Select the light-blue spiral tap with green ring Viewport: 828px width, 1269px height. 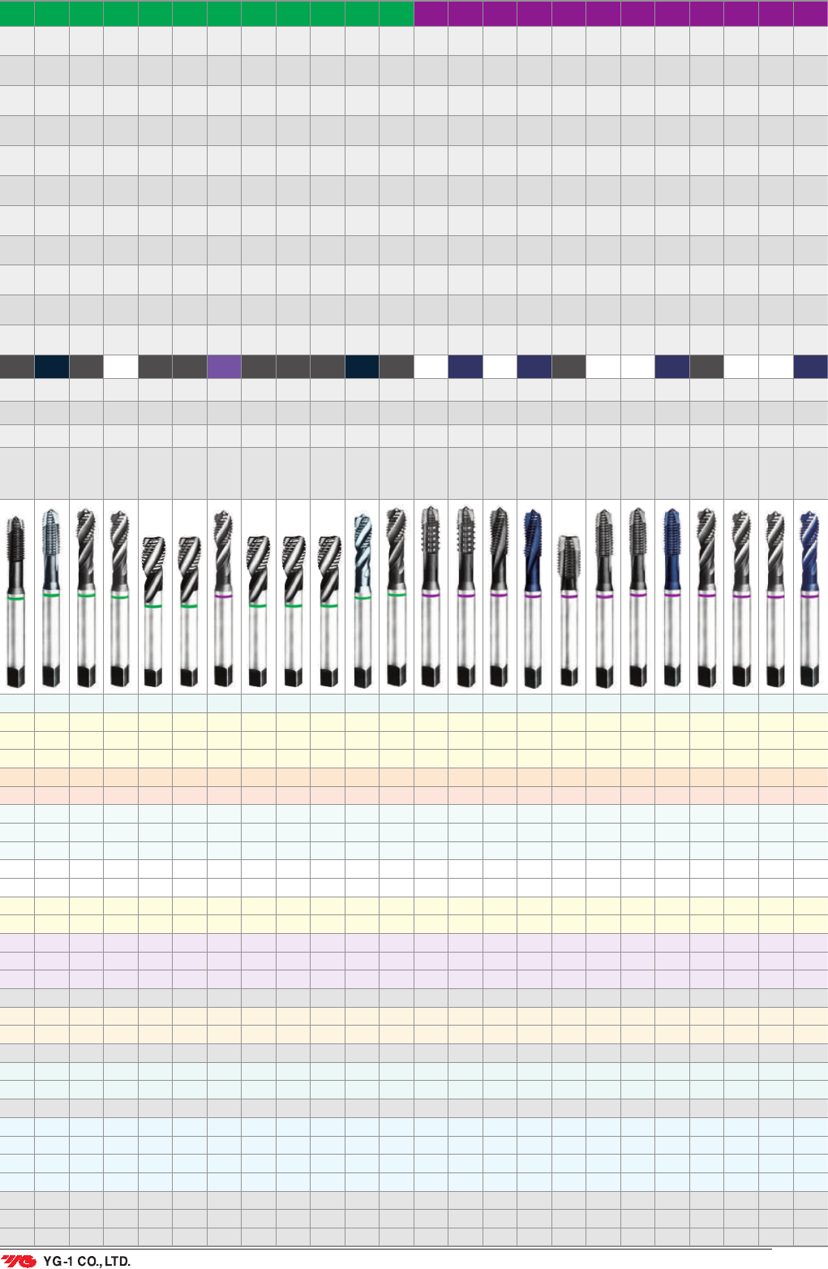pos(363,600)
